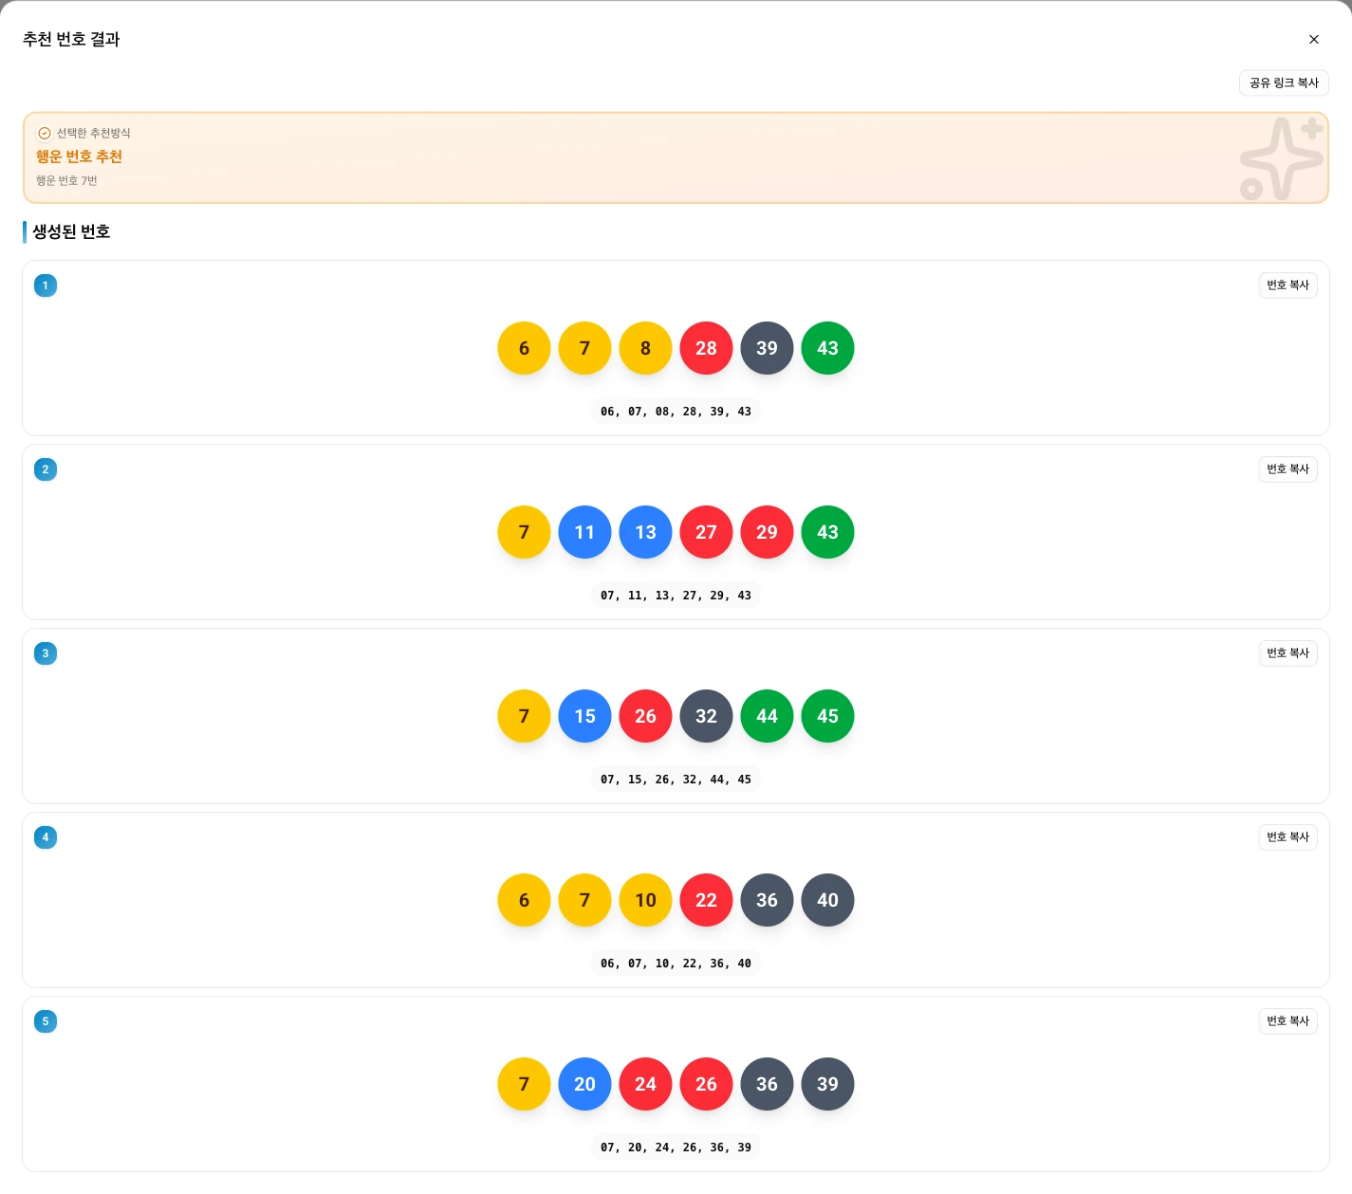Click yellow ball 10 in set 4
The image size is (1352, 1194).
pyautogui.click(x=645, y=900)
